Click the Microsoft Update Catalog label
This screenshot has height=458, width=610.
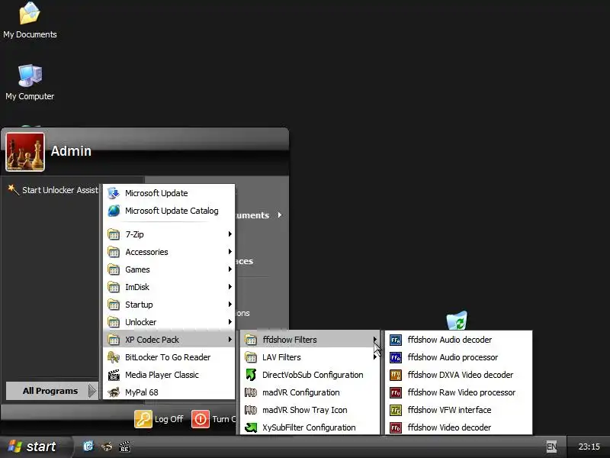[172, 211]
